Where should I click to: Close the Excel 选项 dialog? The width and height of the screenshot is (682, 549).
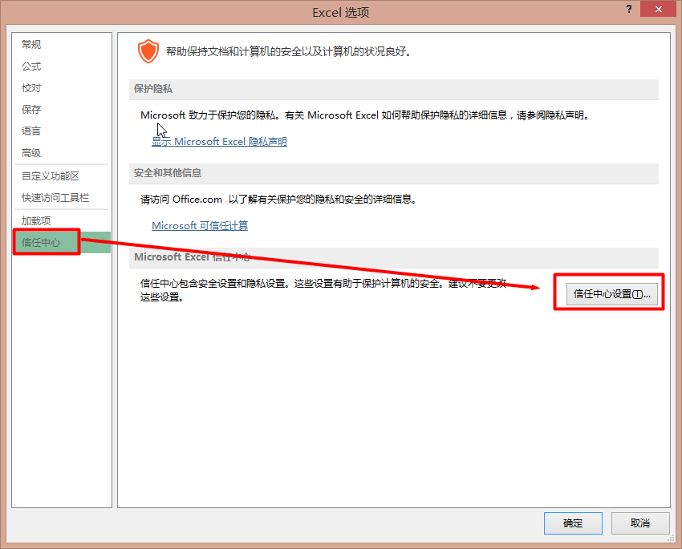click(658, 9)
